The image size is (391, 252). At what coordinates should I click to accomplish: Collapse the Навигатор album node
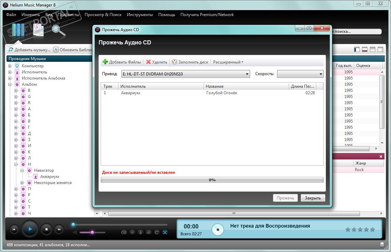pos(22,170)
